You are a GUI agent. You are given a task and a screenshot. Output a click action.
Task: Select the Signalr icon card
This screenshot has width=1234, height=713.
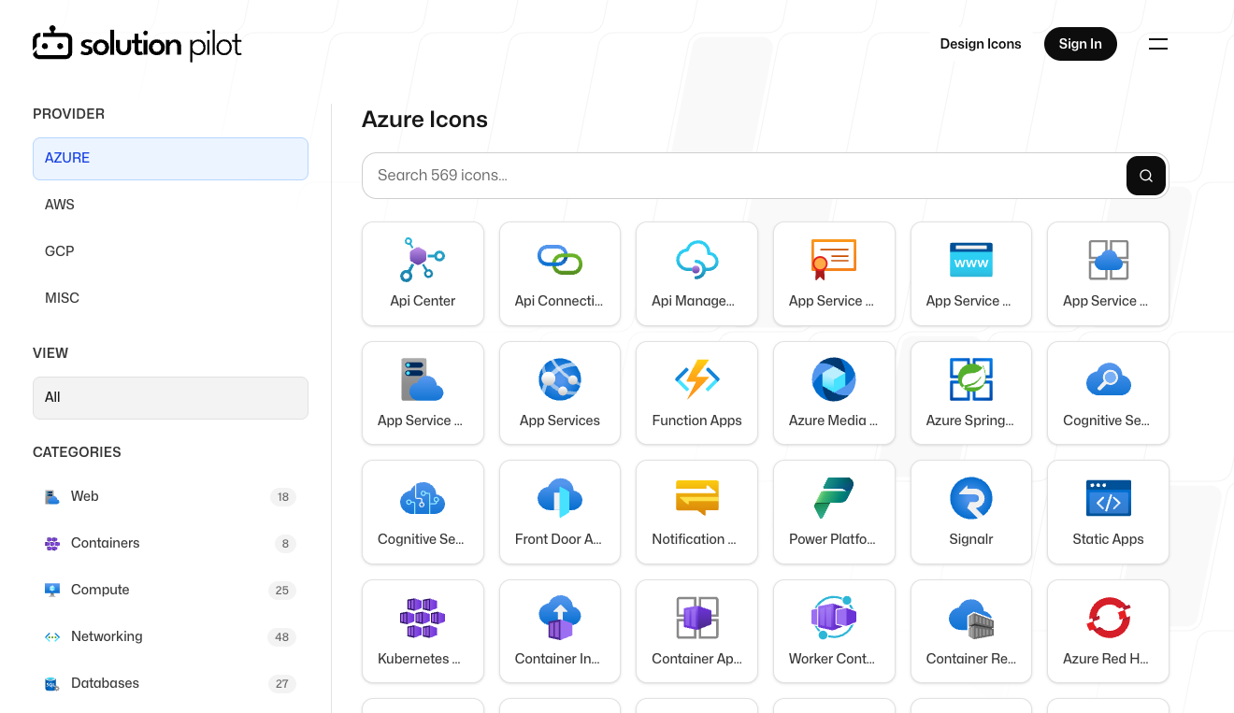tap(971, 512)
